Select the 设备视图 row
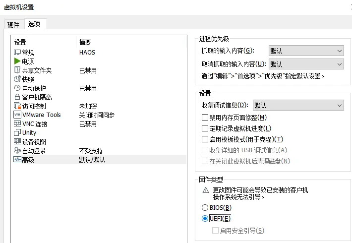The image size is (352, 243). pyautogui.click(x=99, y=142)
